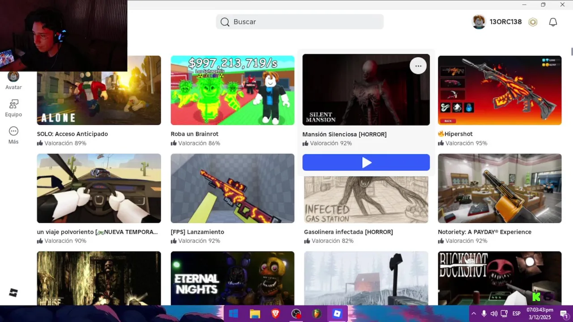Open FL Studio from the taskbar
This screenshot has height=322, width=573.
(x=316, y=314)
